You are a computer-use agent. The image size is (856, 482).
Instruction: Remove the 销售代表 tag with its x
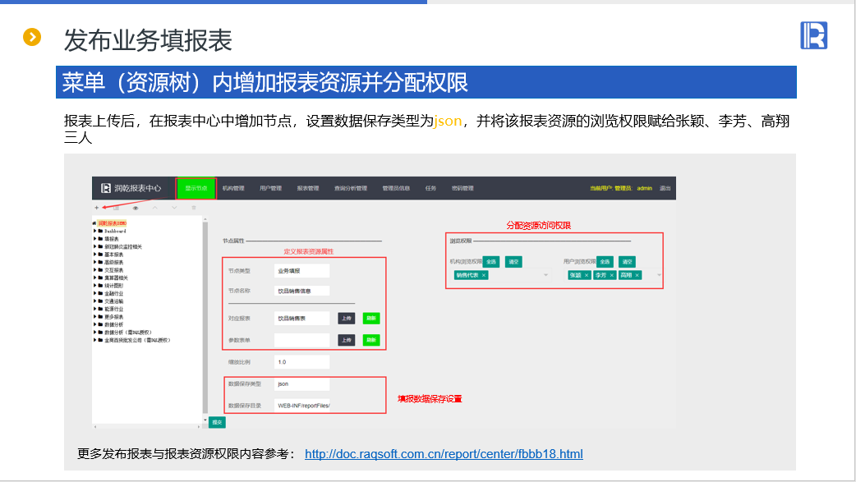(x=484, y=275)
